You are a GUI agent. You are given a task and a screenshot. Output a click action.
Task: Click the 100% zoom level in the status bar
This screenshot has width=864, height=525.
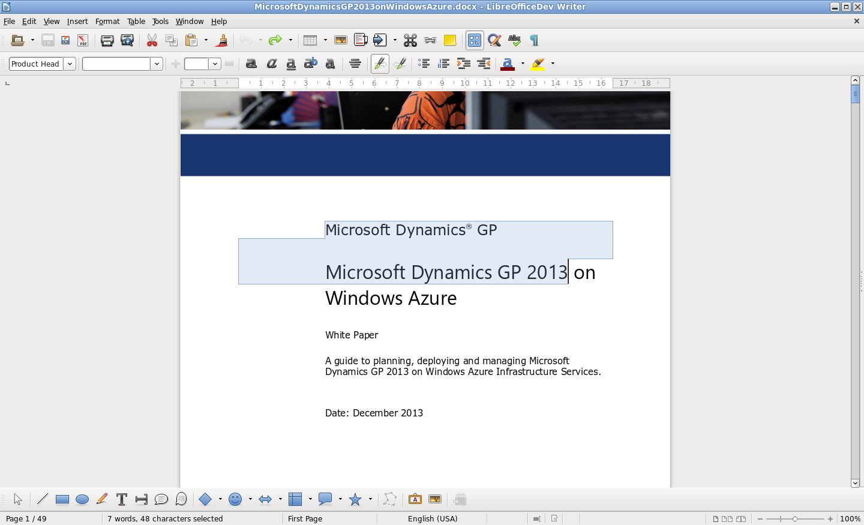coord(850,518)
